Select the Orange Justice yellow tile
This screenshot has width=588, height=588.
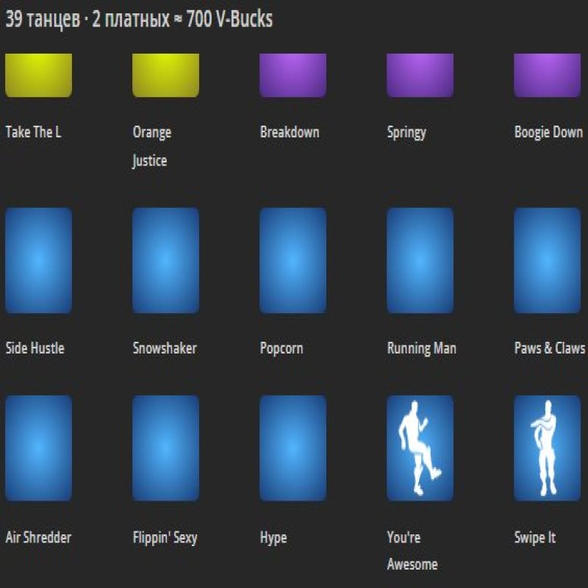click(x=165, y=75)
